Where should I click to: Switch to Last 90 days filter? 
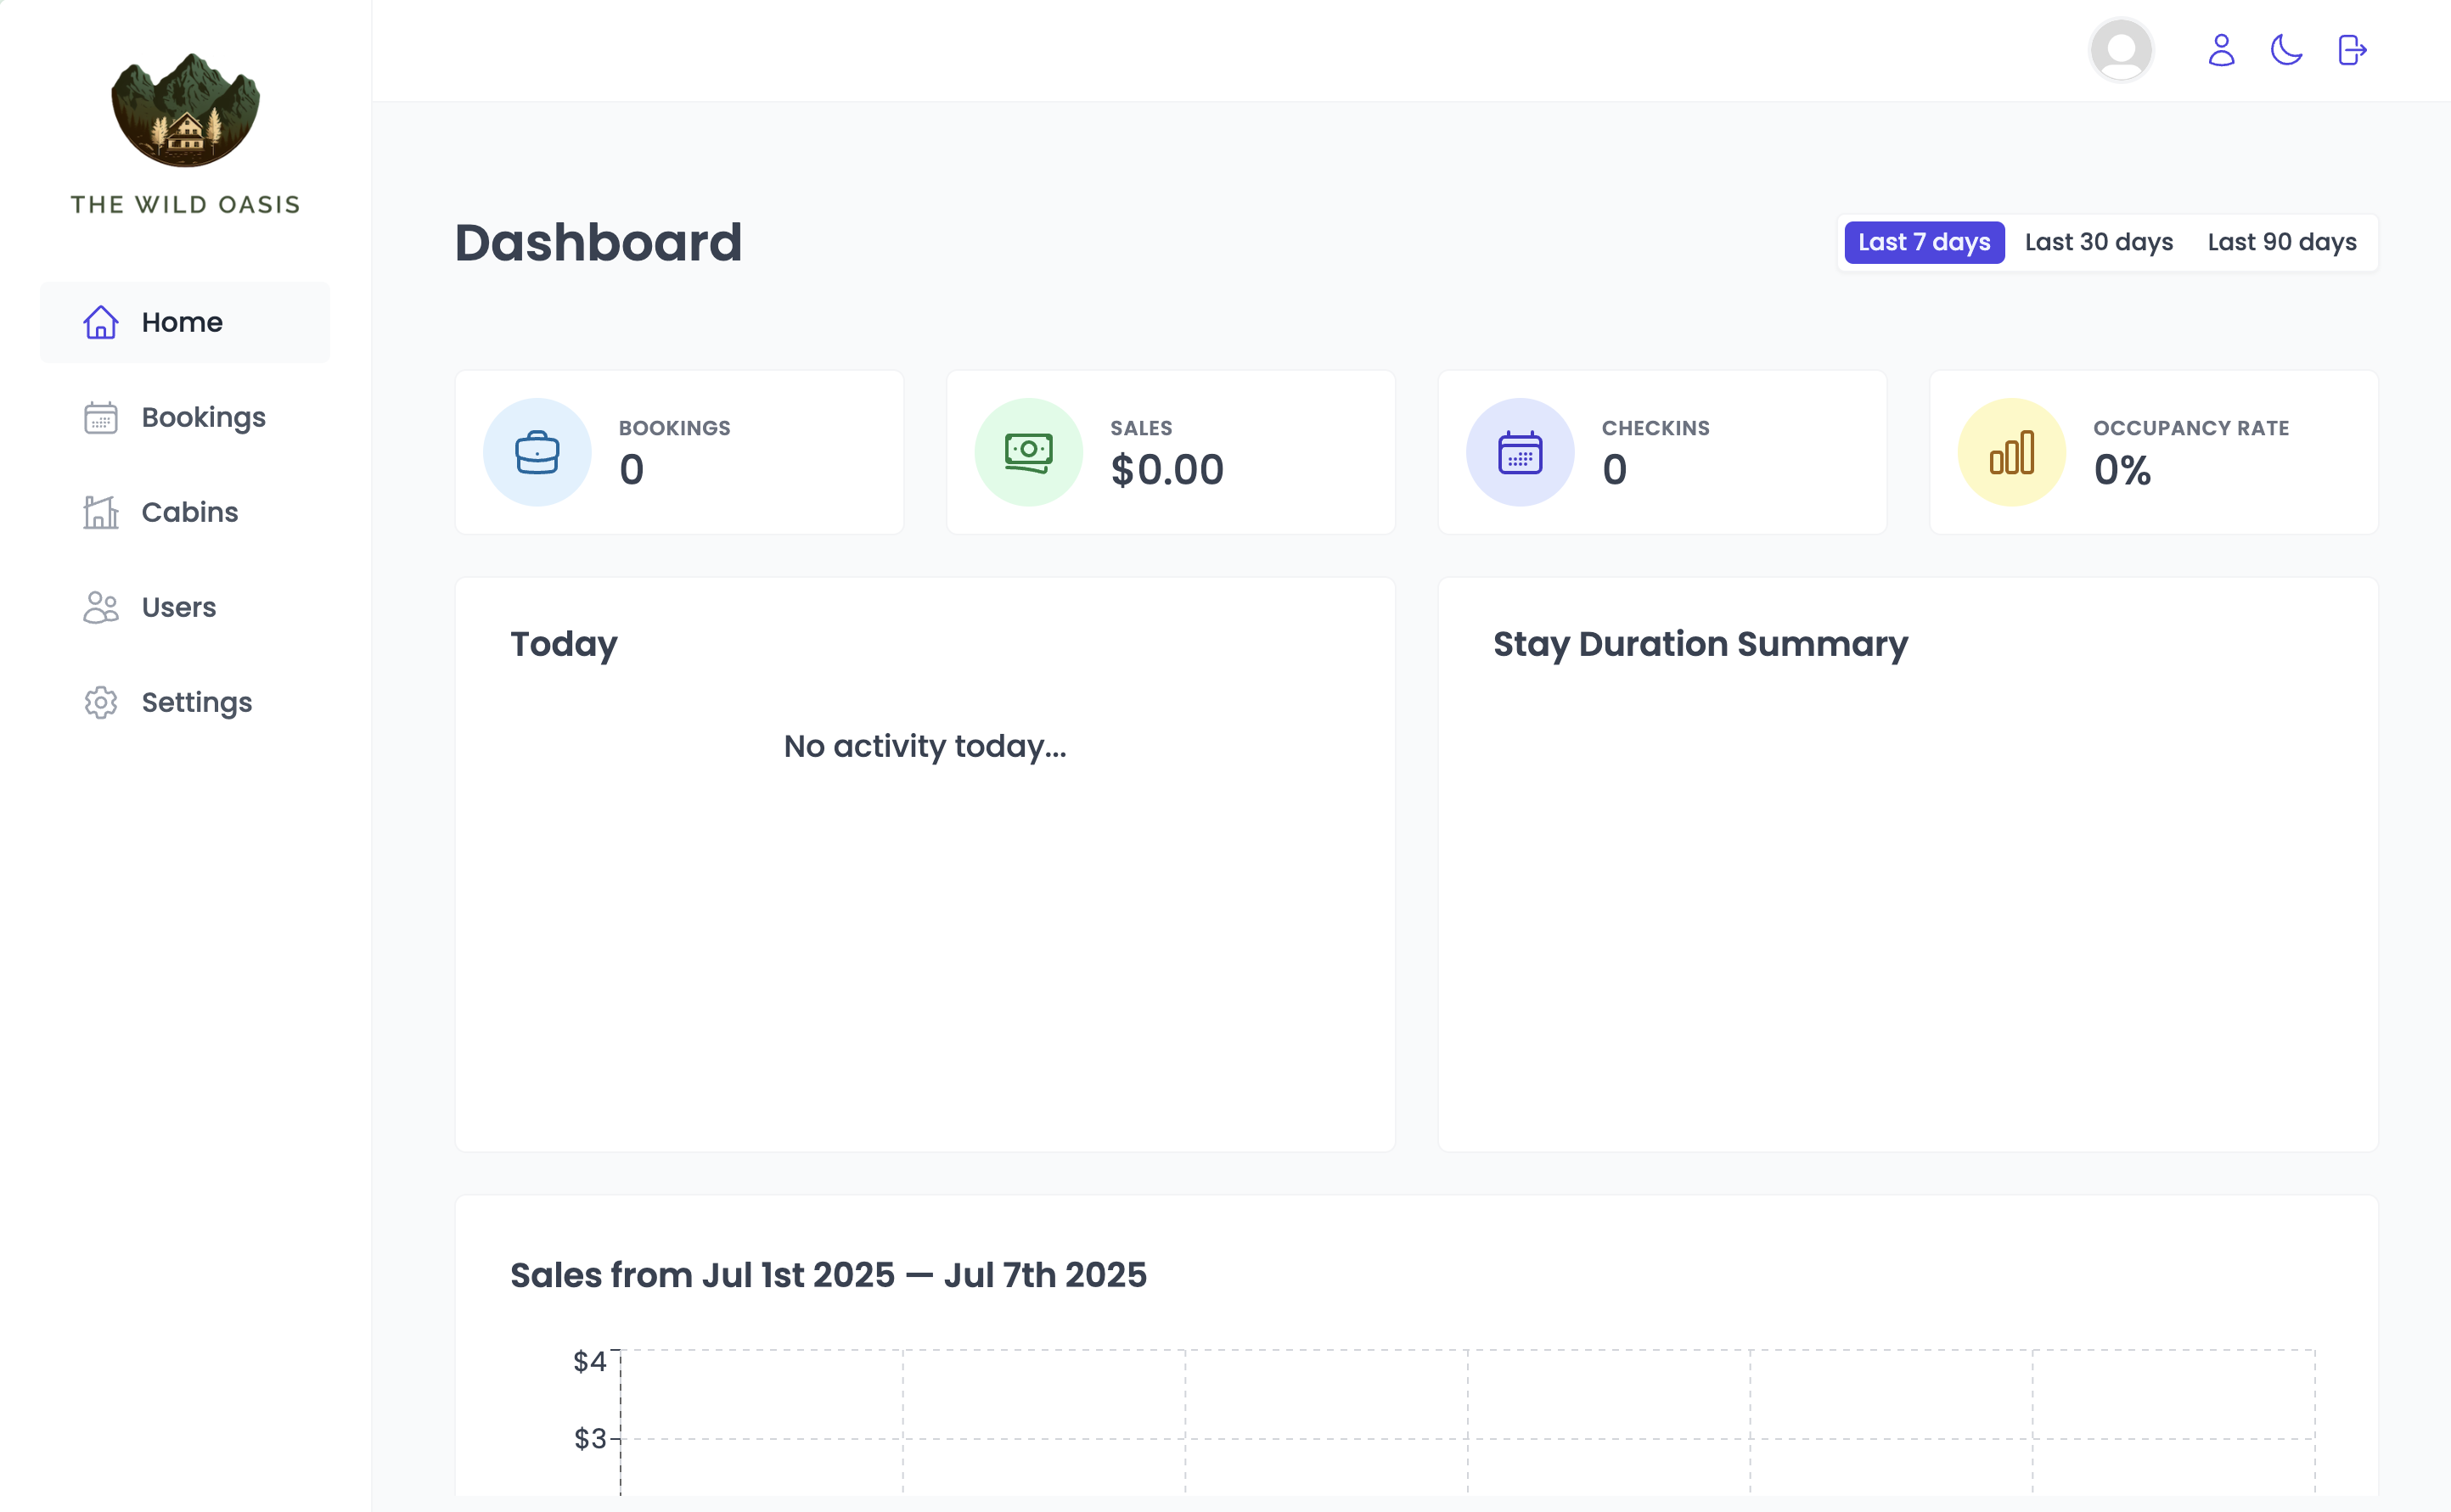pos(2282,242)
